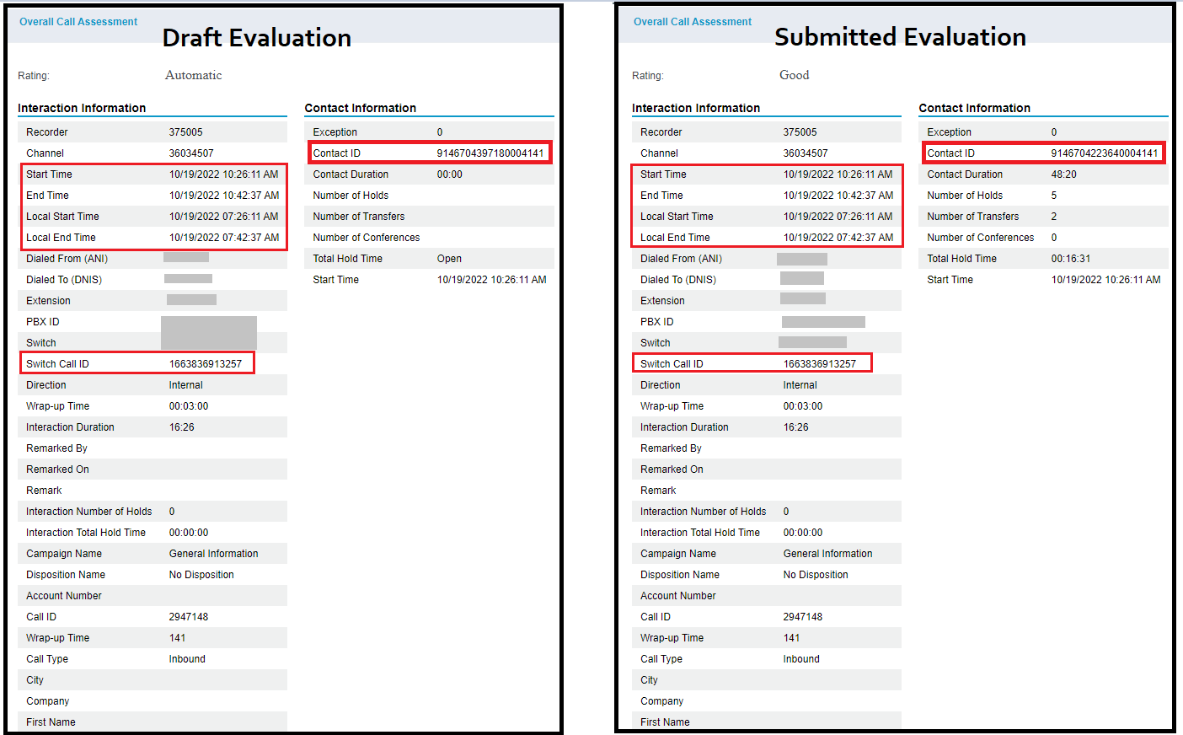The image size is (1183, 735).
Task: Click 'Remarked By' label in Draft Evaluation
Action: point(56,448)
